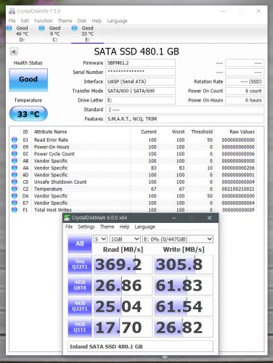Run all benchmarks with the All button

[80, 243]
